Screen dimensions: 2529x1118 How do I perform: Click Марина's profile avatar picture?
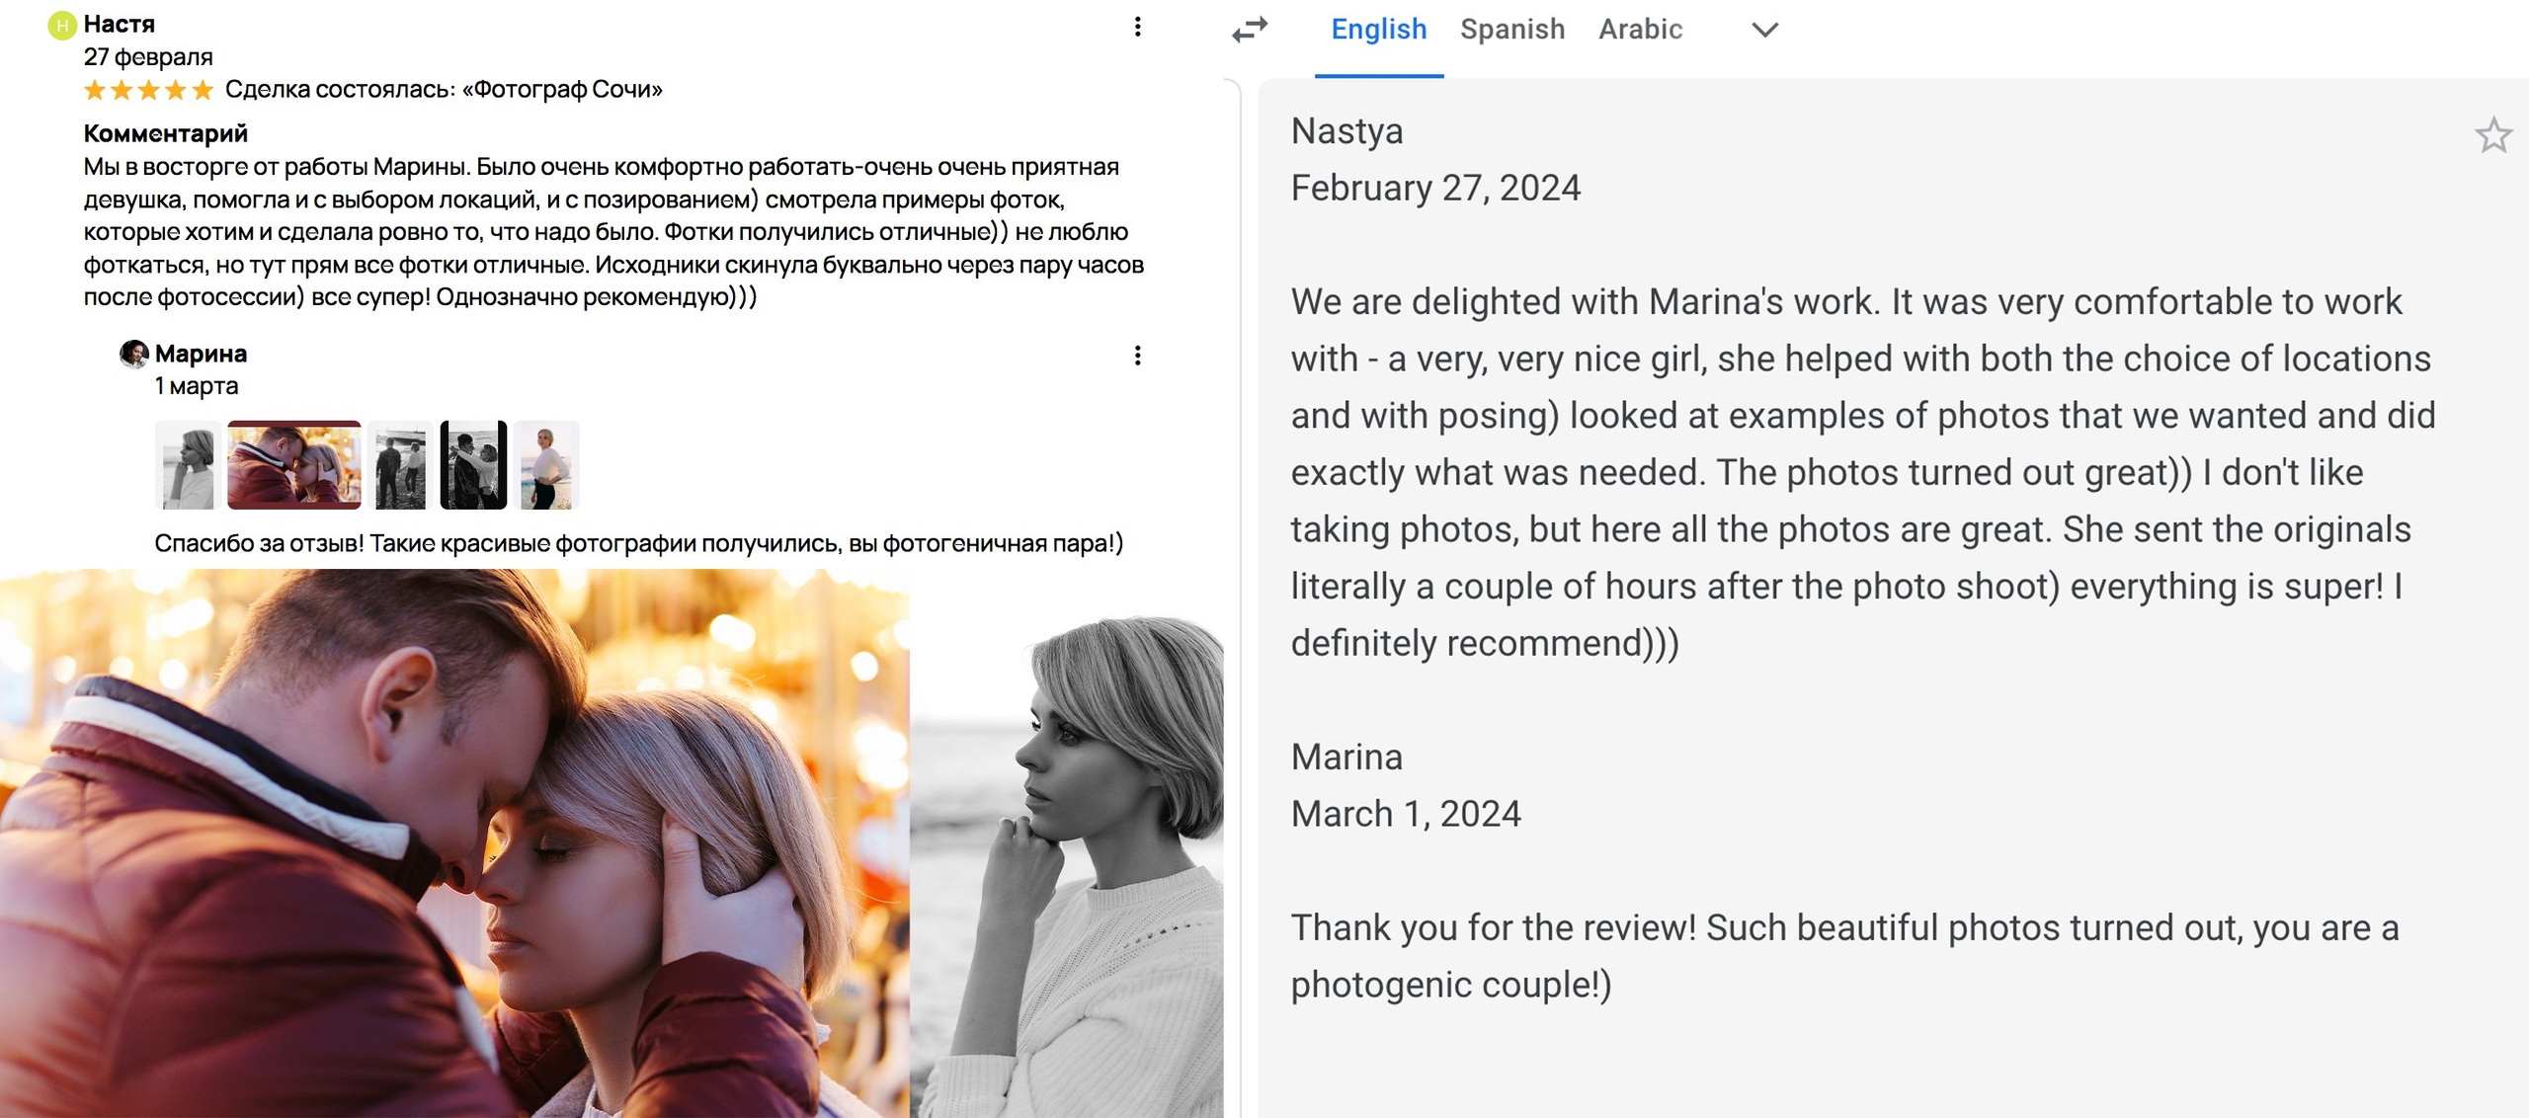[x=133, y=354]
